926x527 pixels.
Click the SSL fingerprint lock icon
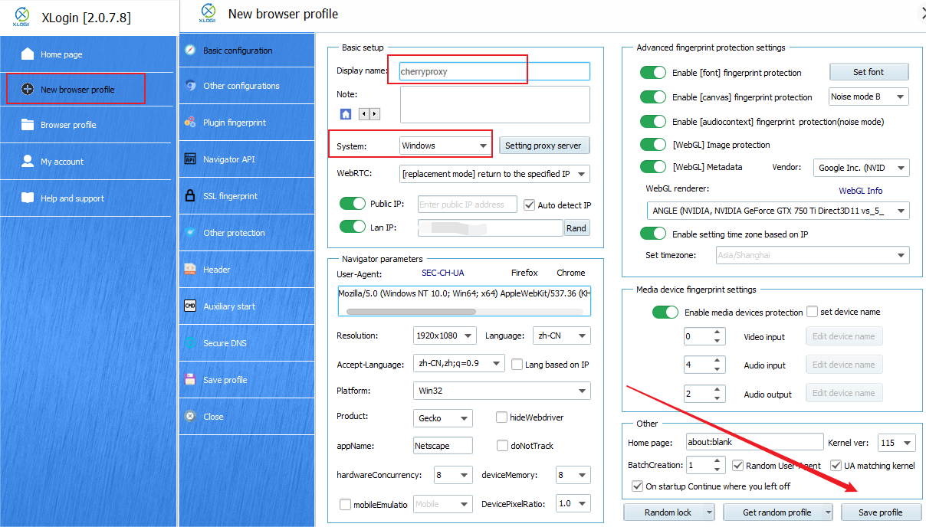(x=190, y=196)
